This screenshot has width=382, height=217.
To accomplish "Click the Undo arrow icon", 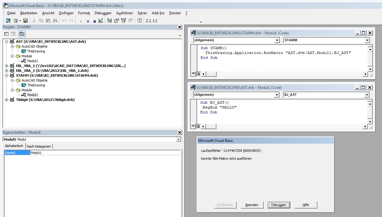I will coord(64,21).
